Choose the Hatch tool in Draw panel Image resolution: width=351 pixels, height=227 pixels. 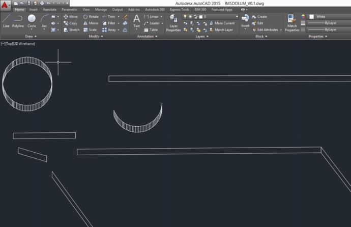(53, 30)
